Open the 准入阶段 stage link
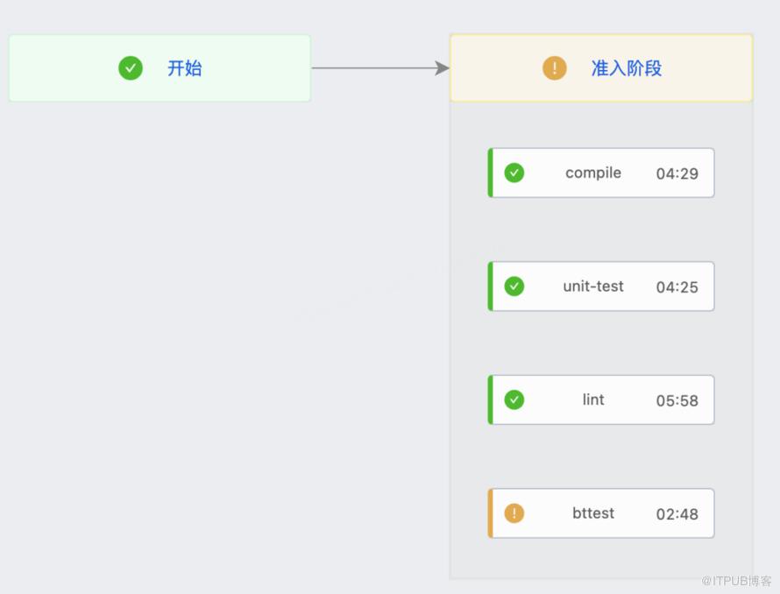 (627, 68)
